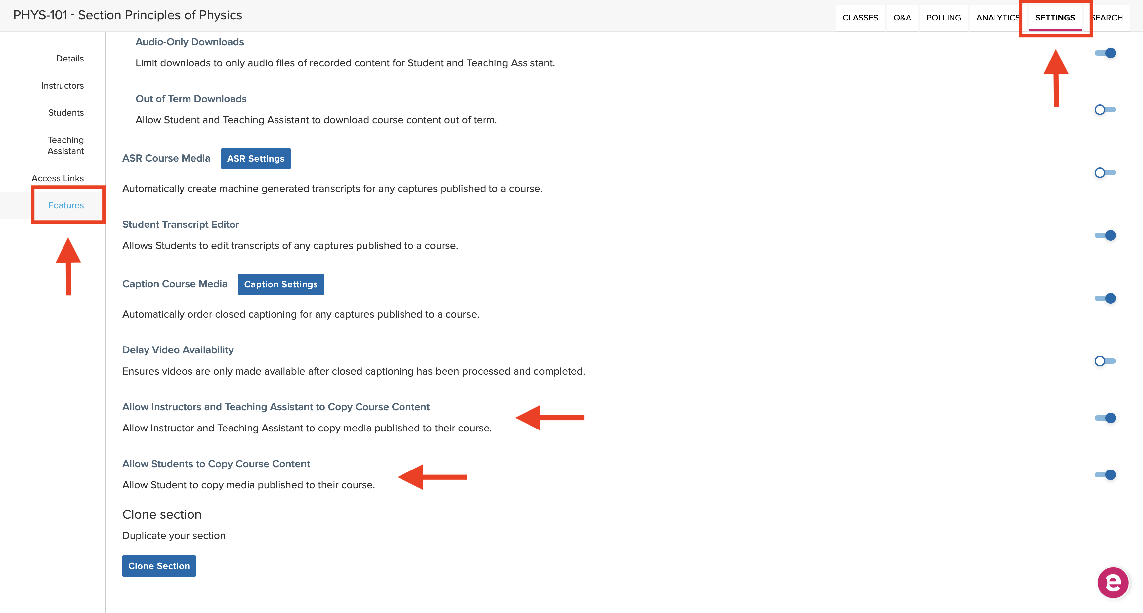This screenshot has height=613, width=1143.
Task: Click ASR Settings button
Action: click(256, 159)
